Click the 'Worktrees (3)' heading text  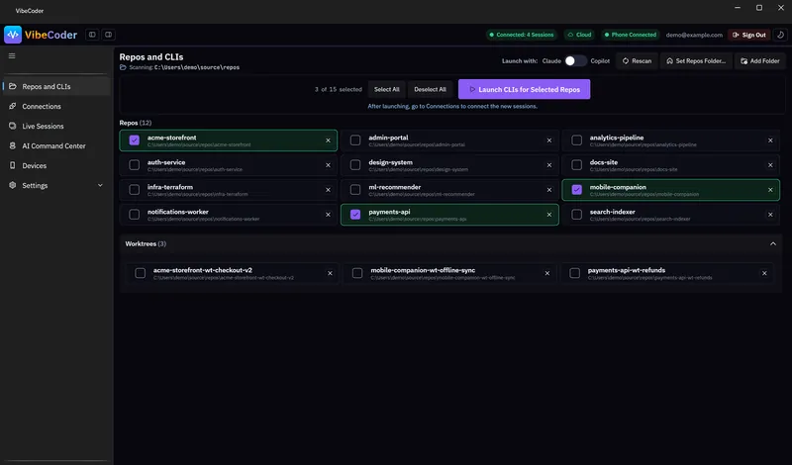[146, 243]
